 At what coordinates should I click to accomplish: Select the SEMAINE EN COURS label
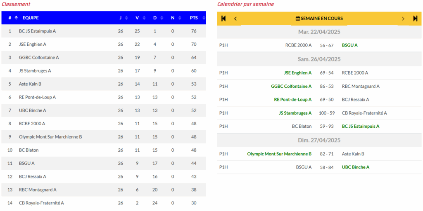coord(322,19)
